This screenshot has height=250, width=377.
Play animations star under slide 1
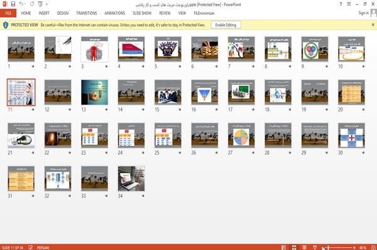[33, 66]
